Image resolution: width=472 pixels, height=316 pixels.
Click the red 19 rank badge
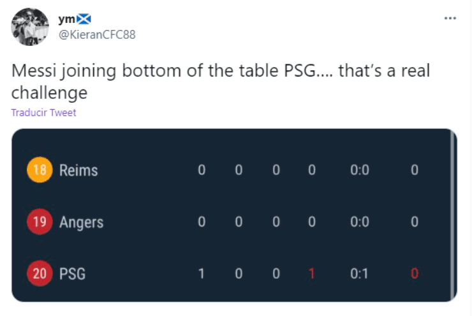coord(40,222)
